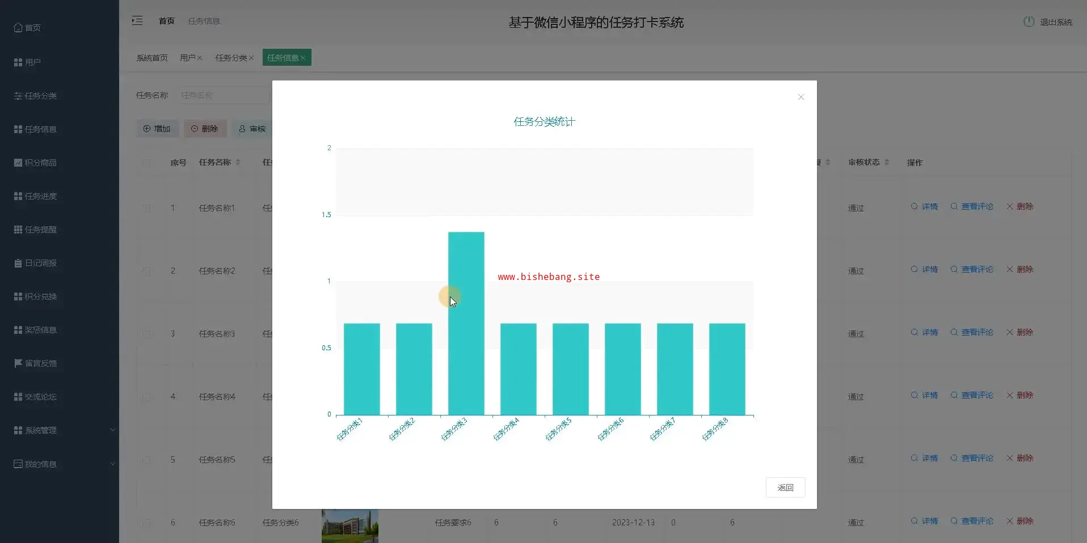
Task: Switch to the 任务分类 page tab
Action: (x=230, y=58)
